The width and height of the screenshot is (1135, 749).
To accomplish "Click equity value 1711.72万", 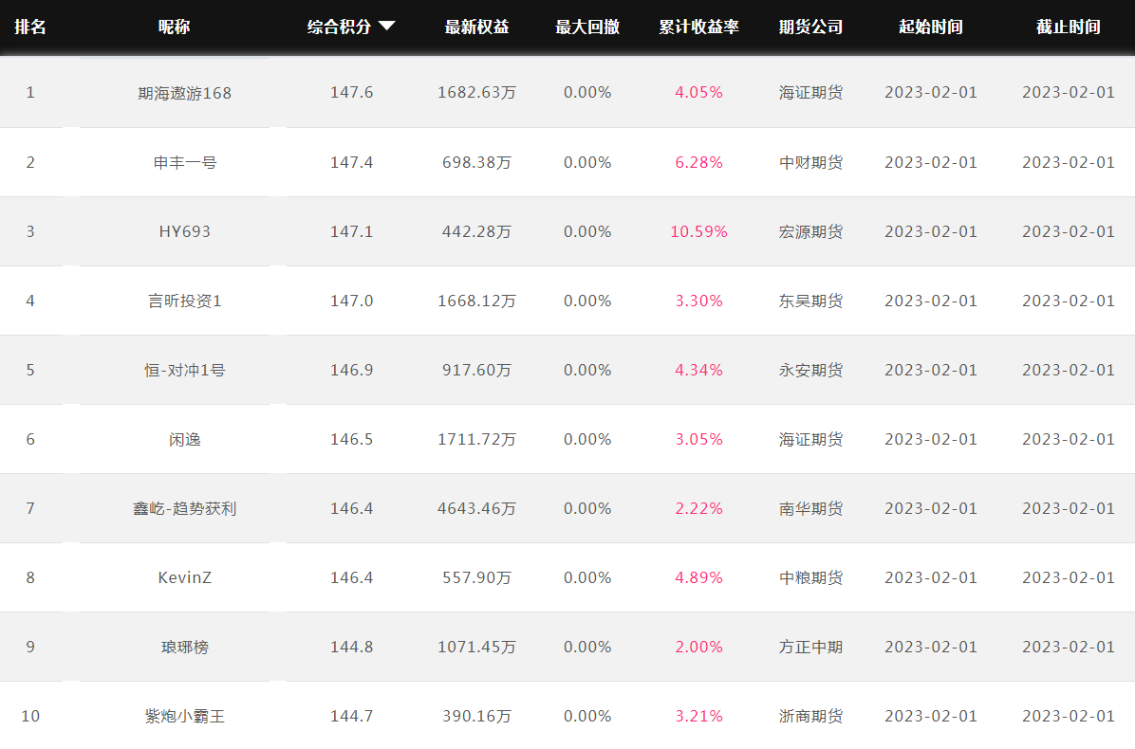I will [476, 440].
